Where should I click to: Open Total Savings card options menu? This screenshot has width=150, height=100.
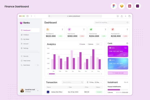point(105,29)
